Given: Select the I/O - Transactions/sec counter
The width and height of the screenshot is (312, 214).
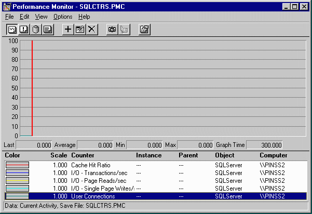Looking at the screenshot, I should click(99, 172).
